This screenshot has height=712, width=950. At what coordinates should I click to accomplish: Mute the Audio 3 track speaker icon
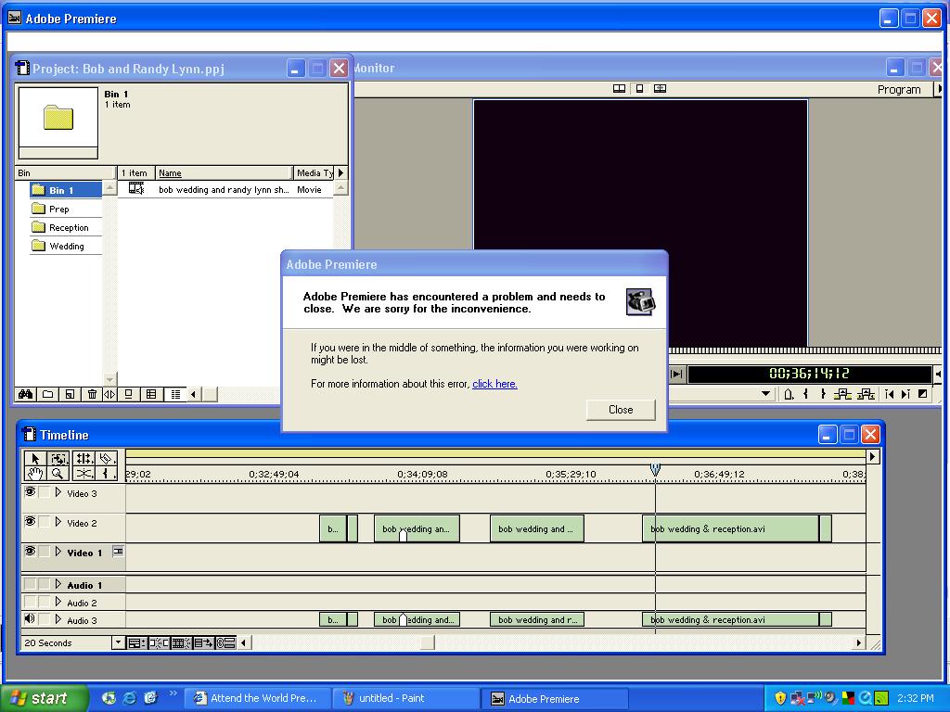[30, 618]
